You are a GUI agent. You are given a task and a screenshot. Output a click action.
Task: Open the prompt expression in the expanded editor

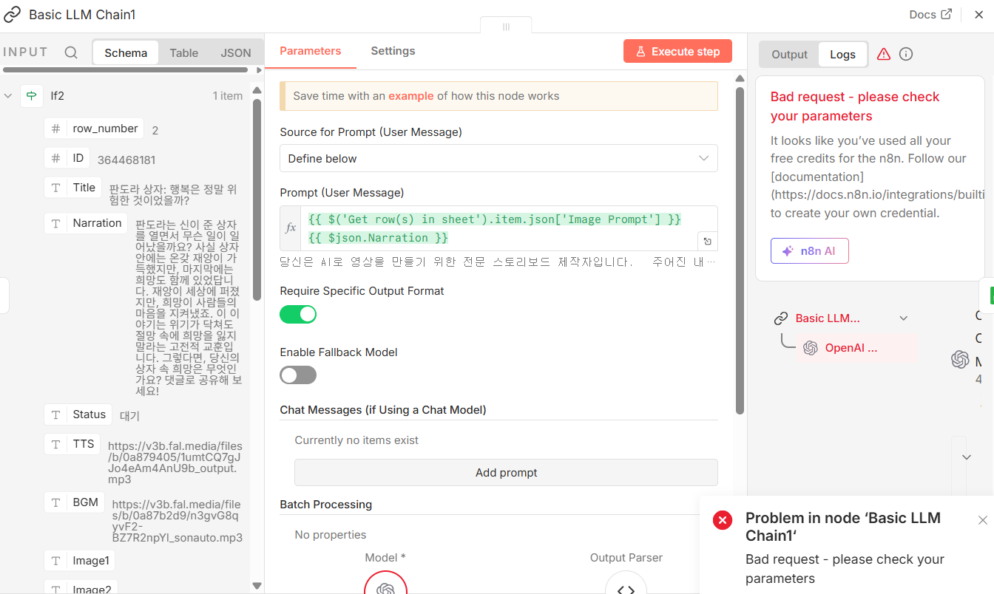(x=708, y=241)
